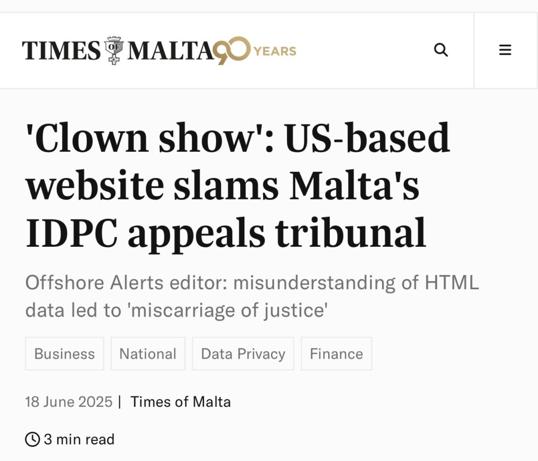Click the 'miscarriage of justice' subheading phrase

pos(227,310)
